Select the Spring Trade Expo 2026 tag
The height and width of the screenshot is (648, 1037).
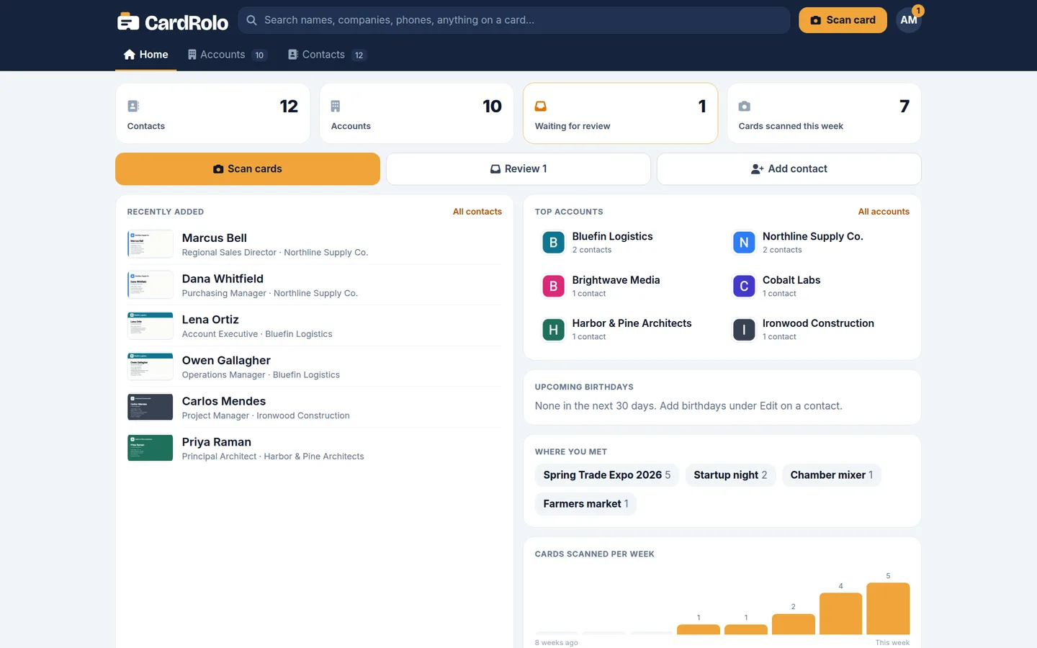coord(607,475)
